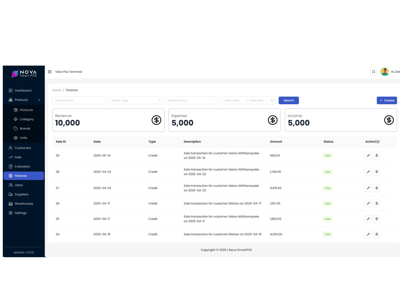Open the Select Status dropdown
The image size is (400, 300).
(193, 100)
